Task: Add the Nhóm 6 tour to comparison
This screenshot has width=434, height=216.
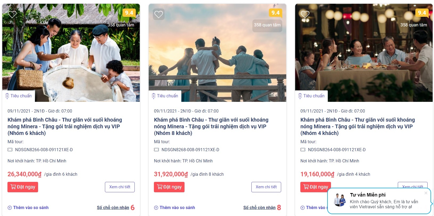Action: tap(28, 208)
